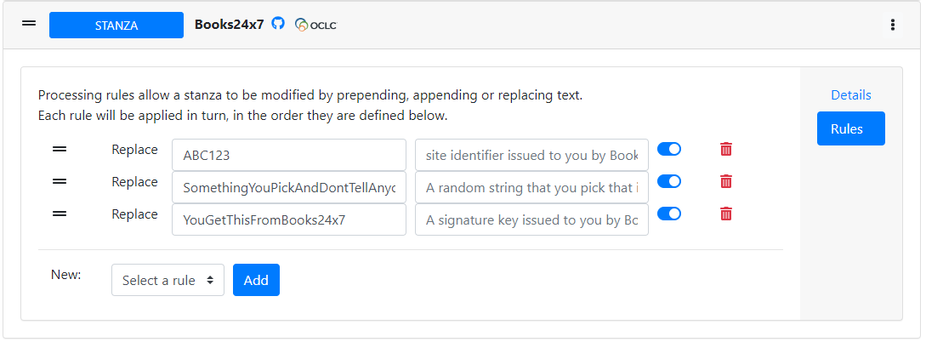Delete the YouGetThisFromBooks24x7 rule
This screenshot has height=342, width=926.
click(x=726, y=214)
